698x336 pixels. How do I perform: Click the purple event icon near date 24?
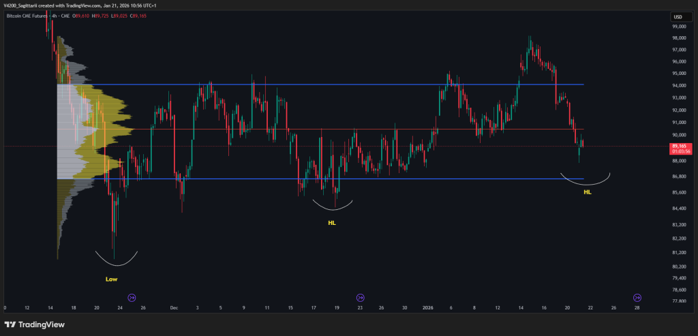[x=132, y=298]
